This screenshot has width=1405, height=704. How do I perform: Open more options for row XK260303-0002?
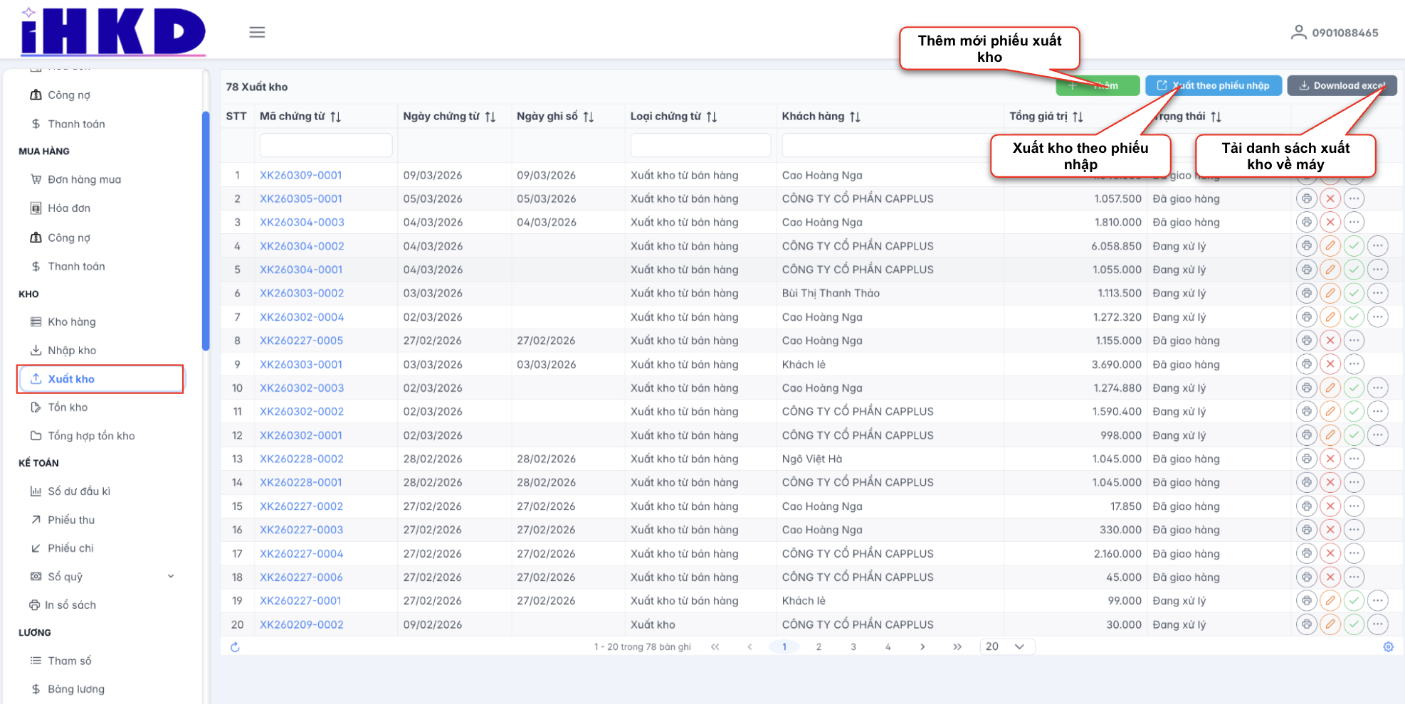click(x=1378, y=293)
